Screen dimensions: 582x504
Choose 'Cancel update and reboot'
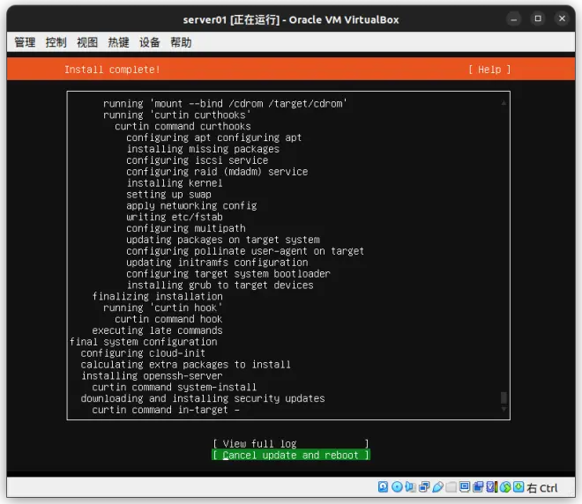[x=291, y=455]
